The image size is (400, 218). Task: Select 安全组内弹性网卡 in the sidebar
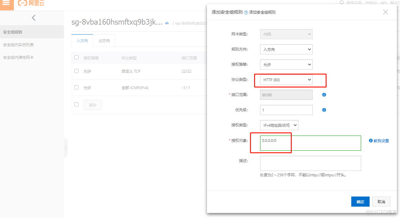(x=32, y=58)
